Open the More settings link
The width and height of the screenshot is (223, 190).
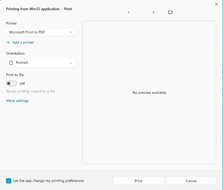point(17,101)
